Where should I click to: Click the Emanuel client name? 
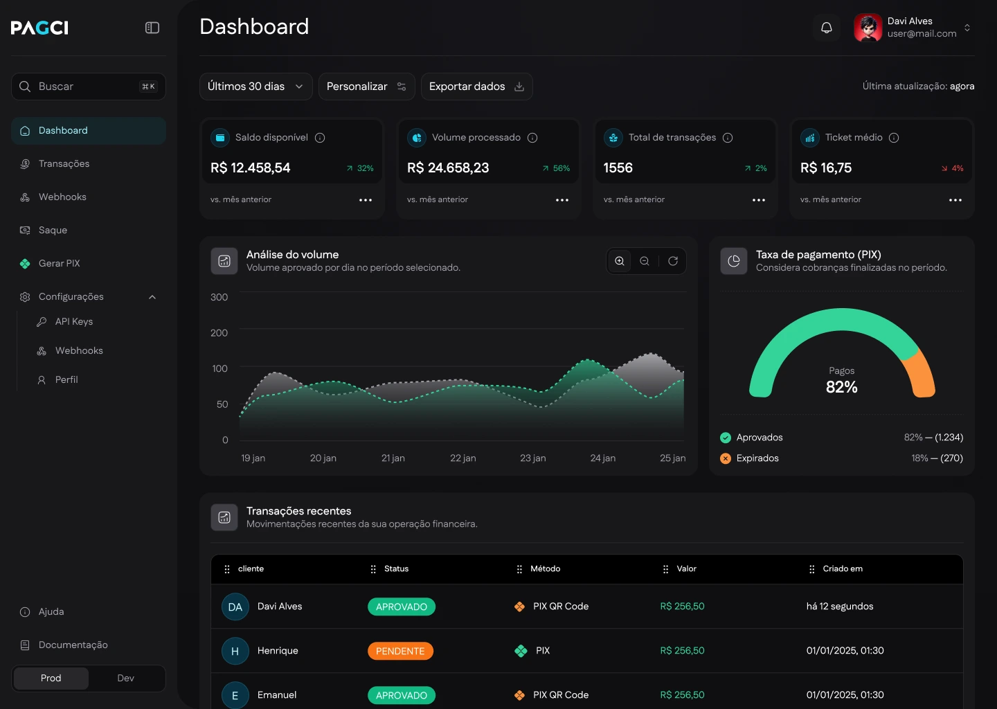[277, 695]
